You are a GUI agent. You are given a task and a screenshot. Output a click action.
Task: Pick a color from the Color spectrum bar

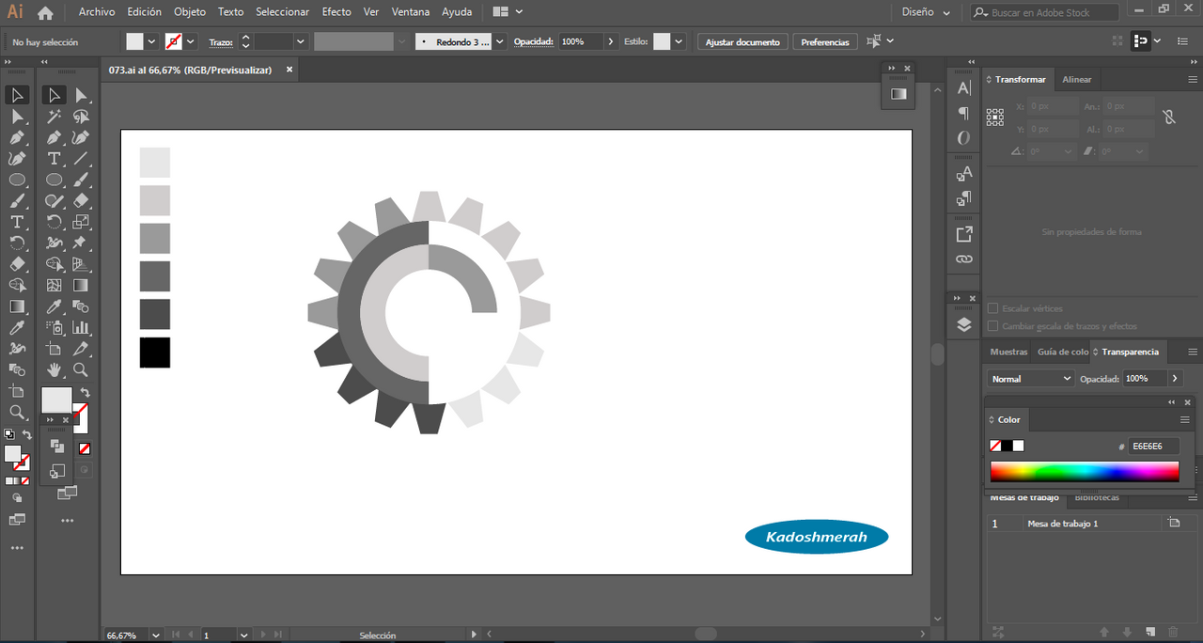pyautogui.click(x=1085, y=471)
